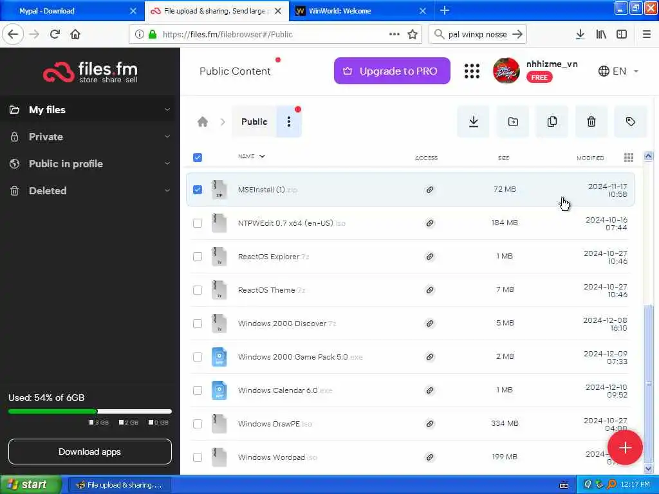Click the move-to-folder icon
659x494 pixels.
(x=513, y=122)
